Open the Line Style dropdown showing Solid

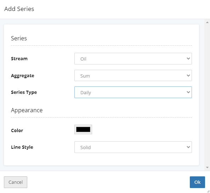133,147
